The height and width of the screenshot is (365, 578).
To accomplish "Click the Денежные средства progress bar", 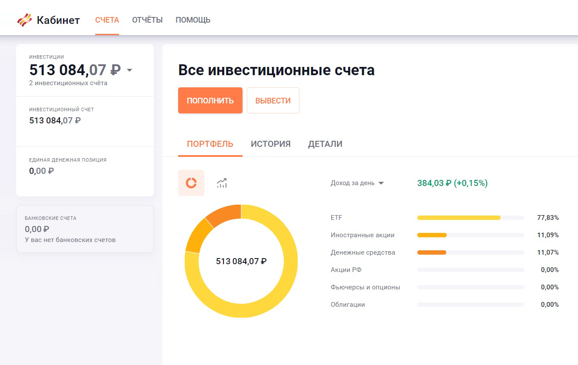I will [471, 252].
